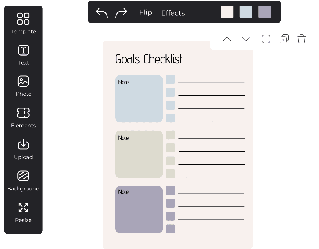Check the second blue checkbox
The height and width of the screenshot is (249, 319).
[x=170, y=92]
